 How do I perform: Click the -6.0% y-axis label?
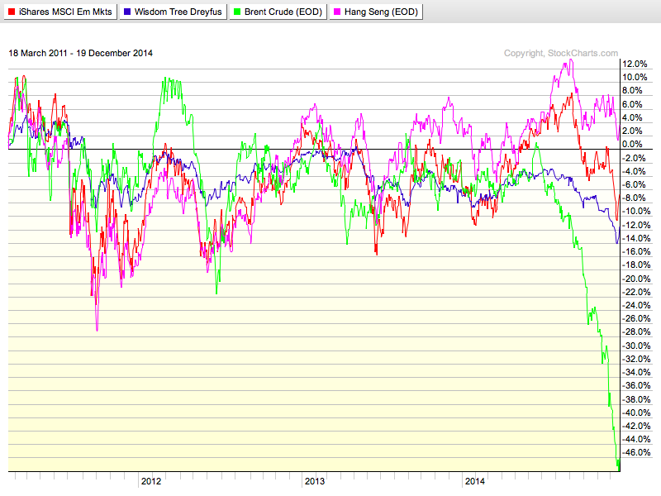pos(635,184)
